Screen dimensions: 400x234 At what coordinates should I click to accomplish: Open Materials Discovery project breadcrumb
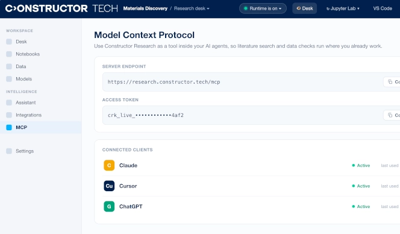click(x=145, y=8)
